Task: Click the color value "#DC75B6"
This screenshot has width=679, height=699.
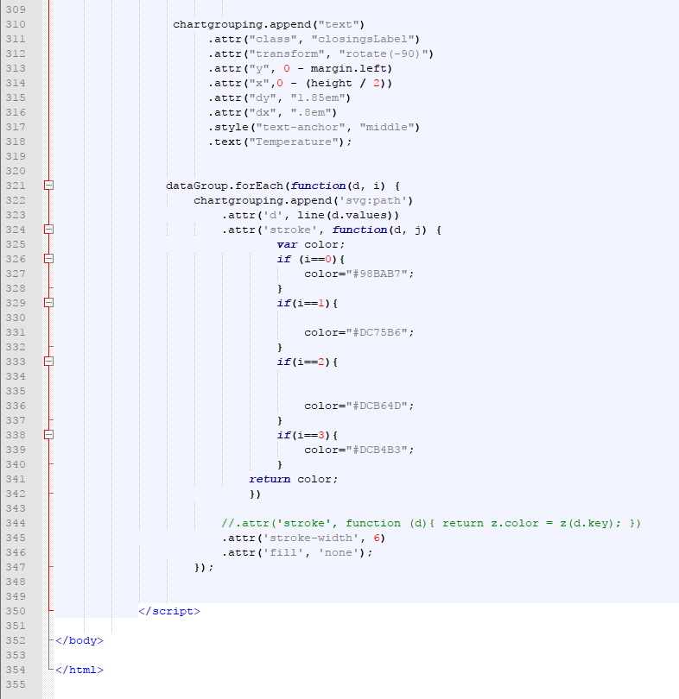Action: click(x=377, y=332)
